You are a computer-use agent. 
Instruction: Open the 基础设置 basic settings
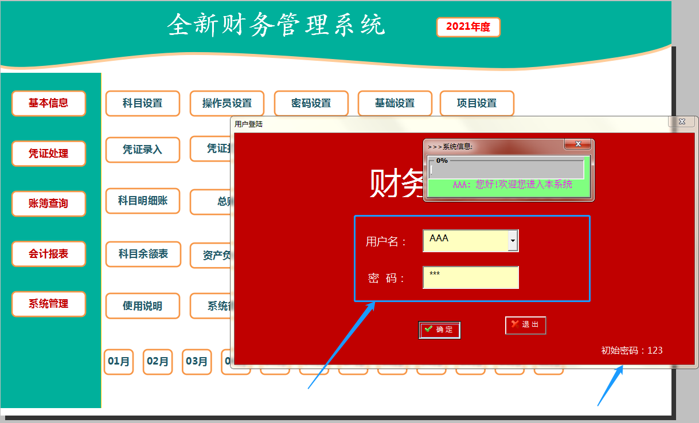point(395,103)
